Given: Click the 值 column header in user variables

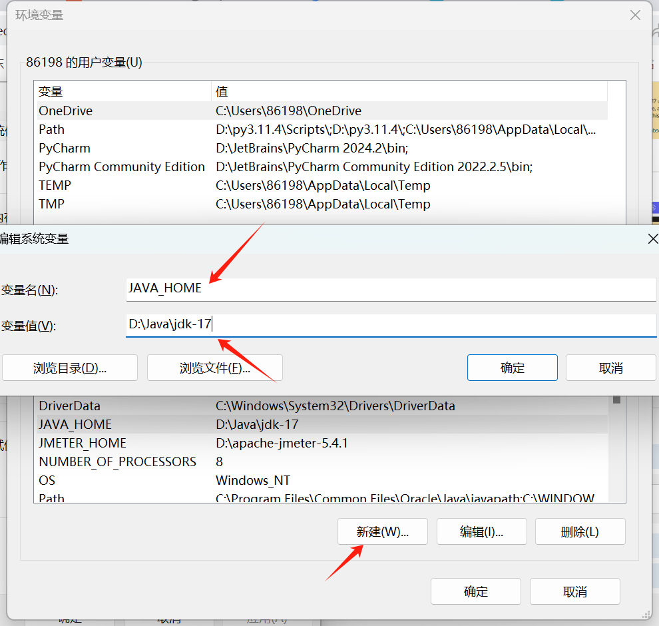Looking at the screenshot, I should (409, 91).
